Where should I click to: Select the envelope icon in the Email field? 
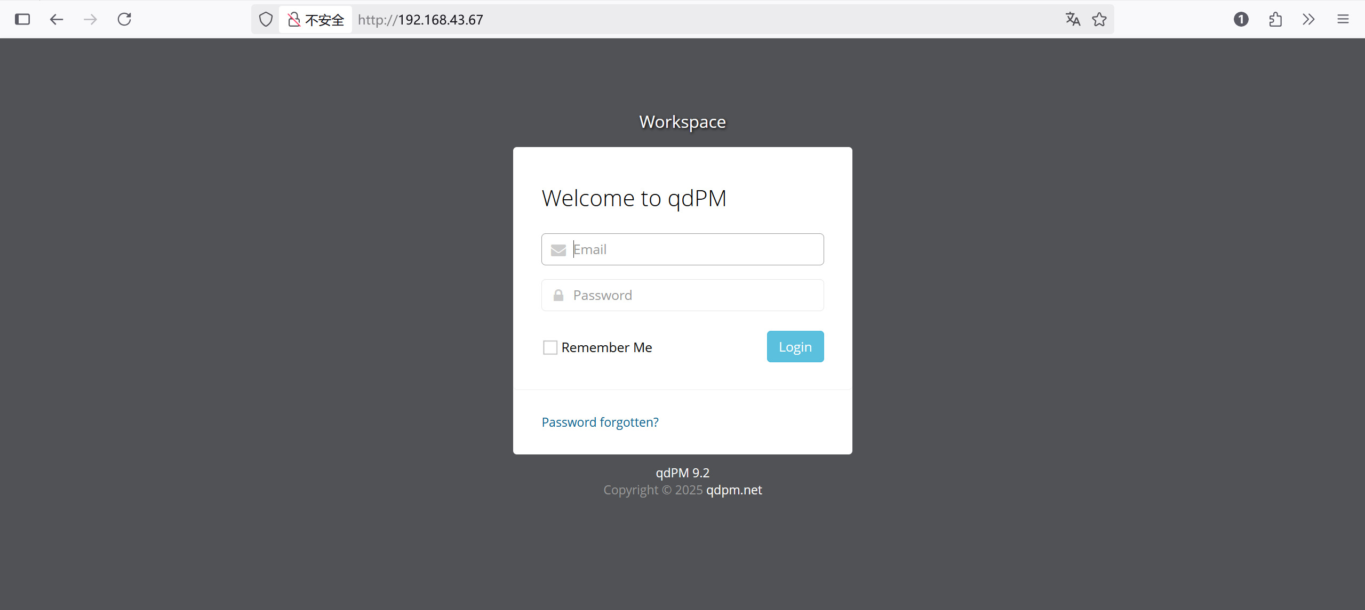[x=558, y=250]
